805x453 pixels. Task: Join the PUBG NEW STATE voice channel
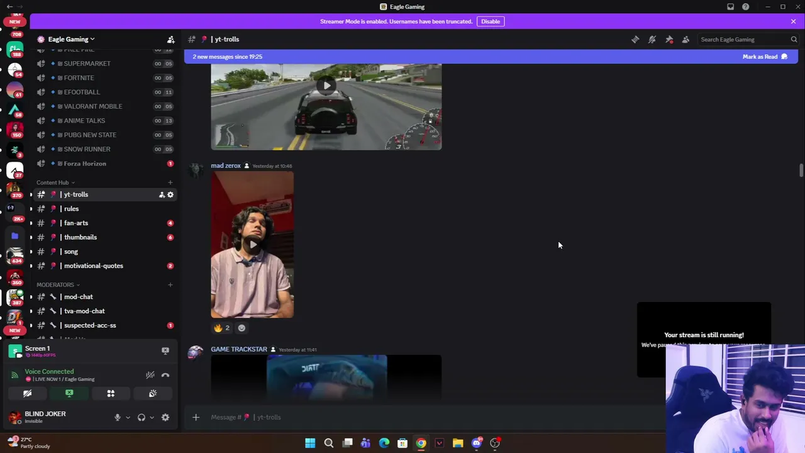(104, 135)
